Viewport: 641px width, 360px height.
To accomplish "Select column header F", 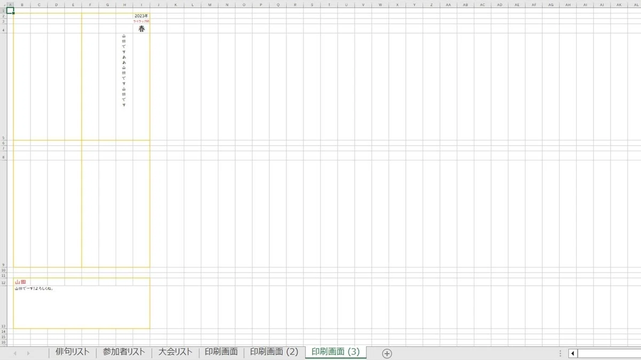I will (x=90, y=5).
